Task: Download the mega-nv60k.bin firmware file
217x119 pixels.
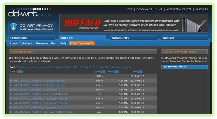Action: tap(39, 98)
